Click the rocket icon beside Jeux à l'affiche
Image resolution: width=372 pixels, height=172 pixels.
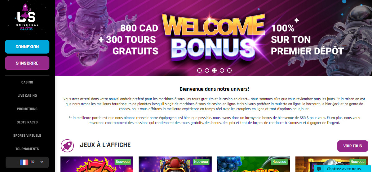coord(67,145)
